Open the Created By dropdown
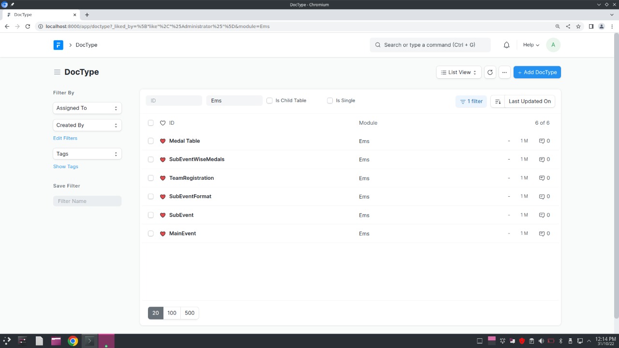This screenshot has height=348, width=619. click(87, 125)
